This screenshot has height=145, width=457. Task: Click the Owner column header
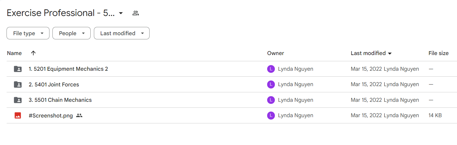pos(275,53)
